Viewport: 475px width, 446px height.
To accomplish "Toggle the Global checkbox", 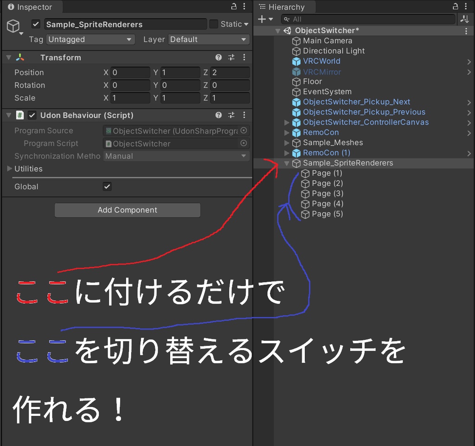I will (107, 186).
